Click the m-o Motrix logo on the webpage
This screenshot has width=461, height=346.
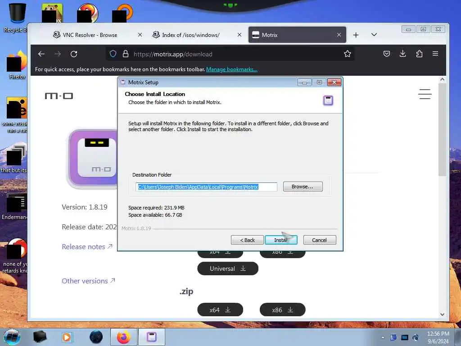pyautogui.click(x=59, y=96)
